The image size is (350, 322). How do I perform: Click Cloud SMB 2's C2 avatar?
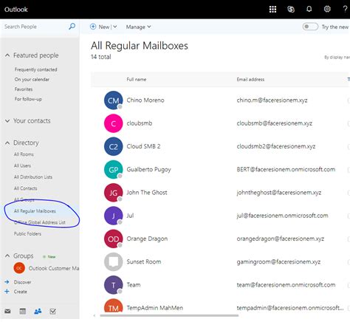[x=113, y=146]
